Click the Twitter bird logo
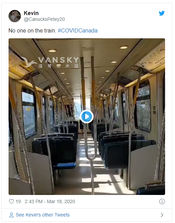Image resolution: width=175 pixels, height=223 pixels. (162, 13)
